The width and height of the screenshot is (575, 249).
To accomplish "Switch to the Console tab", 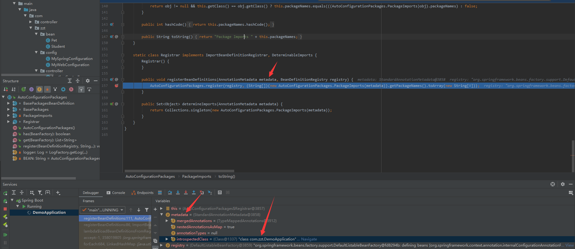I will 116,193.
